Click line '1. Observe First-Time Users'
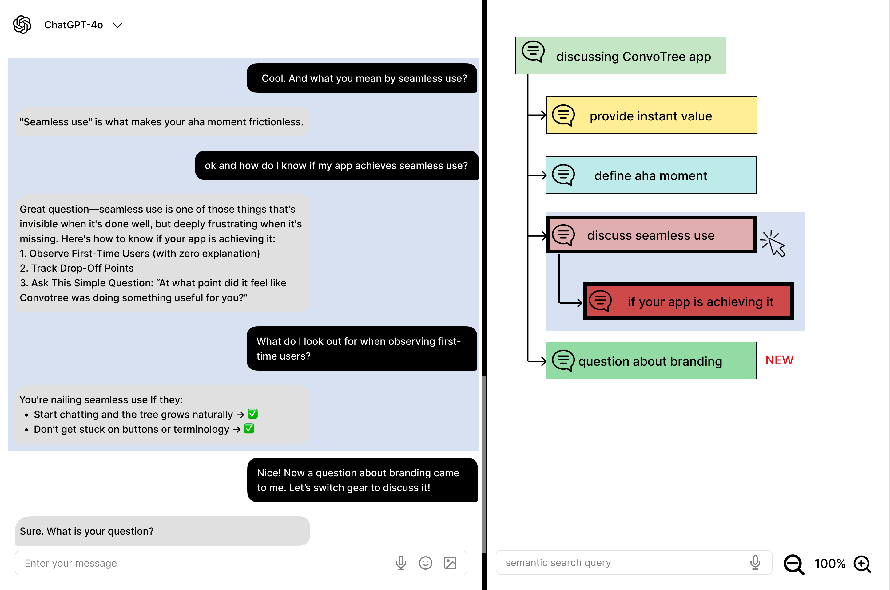This screenshot has height=590, width=890. tap(140, 253)
